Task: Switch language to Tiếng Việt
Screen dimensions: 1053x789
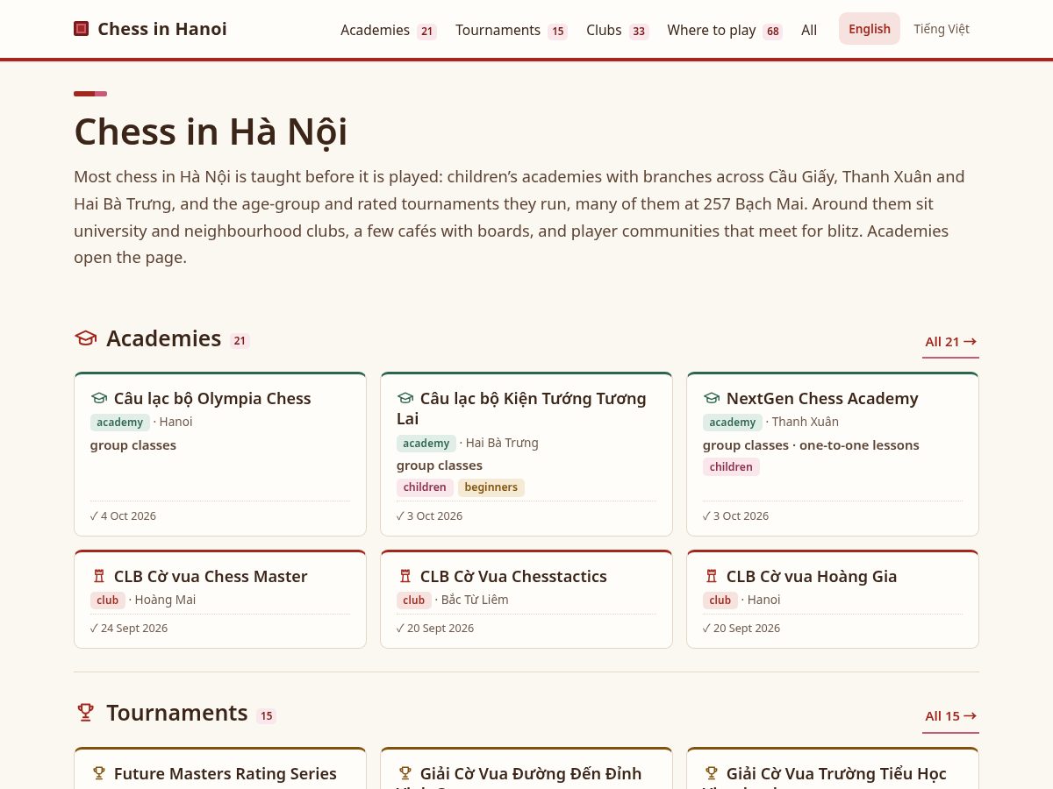Action: point(942,29)
